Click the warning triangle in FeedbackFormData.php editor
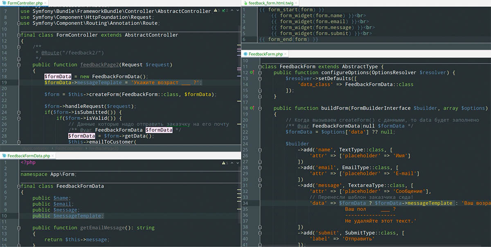491x247 pixels. pyautogui.click(x=223, y=163)
